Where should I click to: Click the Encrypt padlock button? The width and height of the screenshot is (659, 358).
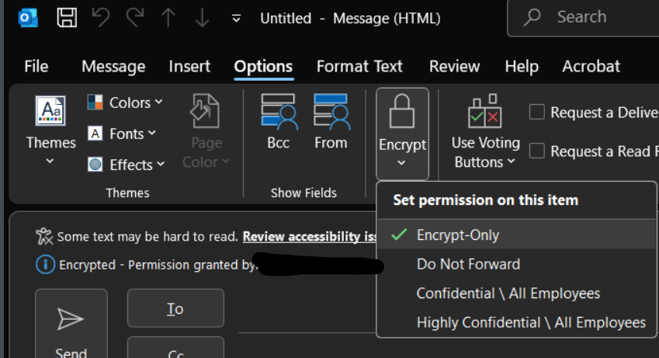click(x=402, y=124)
